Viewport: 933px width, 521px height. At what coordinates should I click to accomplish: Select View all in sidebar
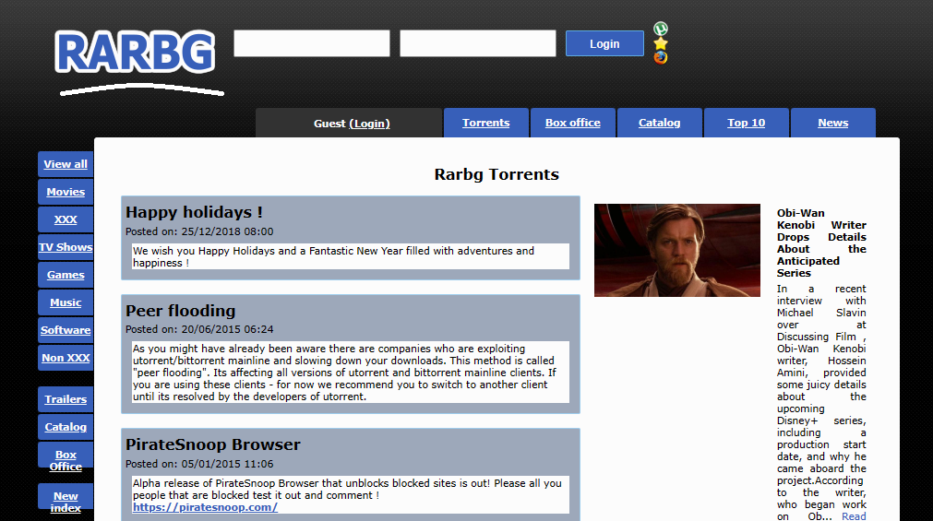point(66,164)
